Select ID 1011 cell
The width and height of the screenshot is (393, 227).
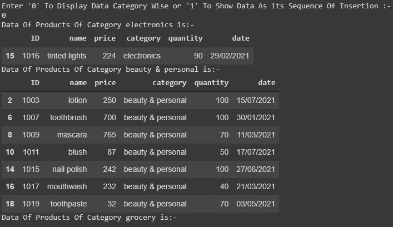[x=31, y=152]
